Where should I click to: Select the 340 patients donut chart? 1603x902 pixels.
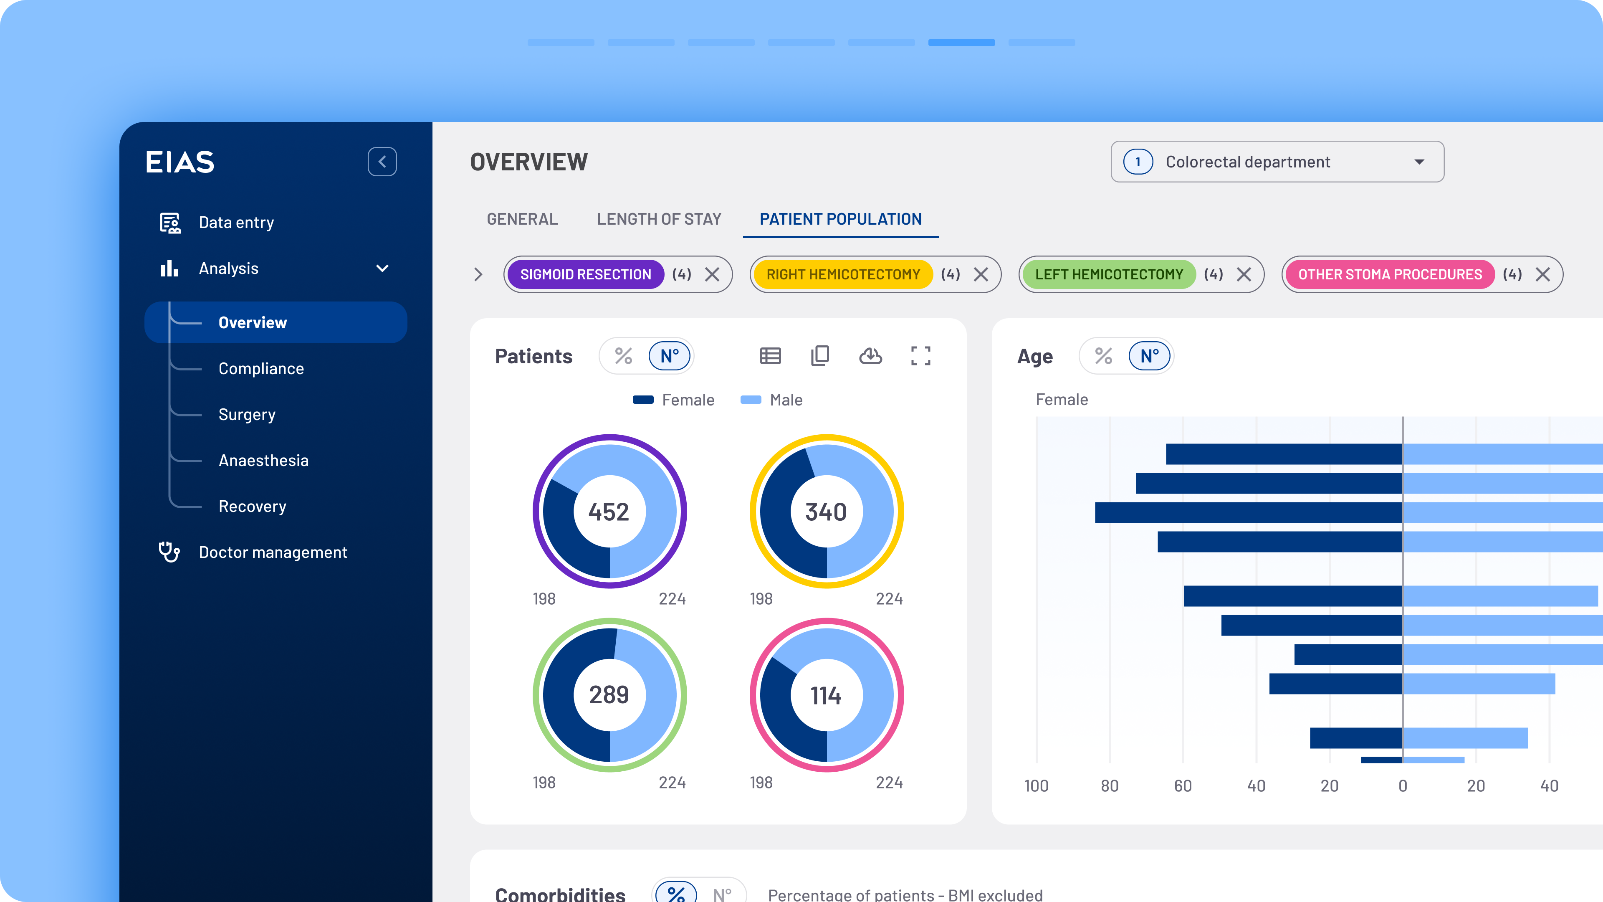coord(827,512)
